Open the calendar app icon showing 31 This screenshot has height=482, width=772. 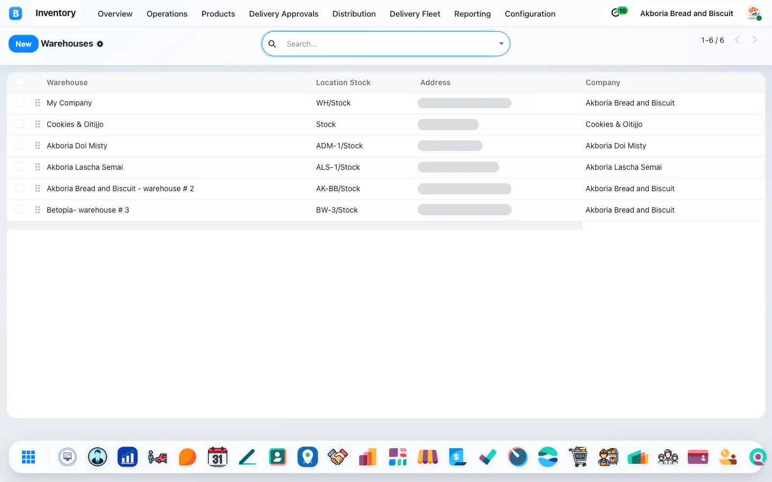click(217, 457)
